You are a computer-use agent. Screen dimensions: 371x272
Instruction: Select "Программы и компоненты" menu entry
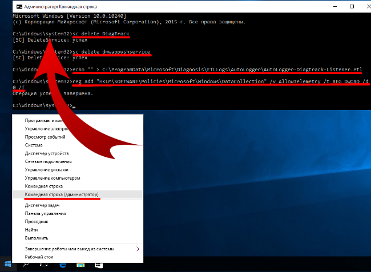tap(78, 120)
